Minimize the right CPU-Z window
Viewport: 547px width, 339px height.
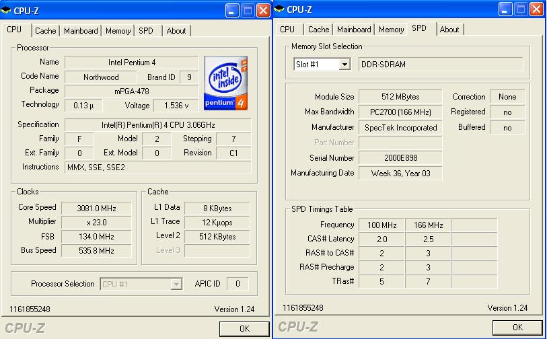(505, 9)
